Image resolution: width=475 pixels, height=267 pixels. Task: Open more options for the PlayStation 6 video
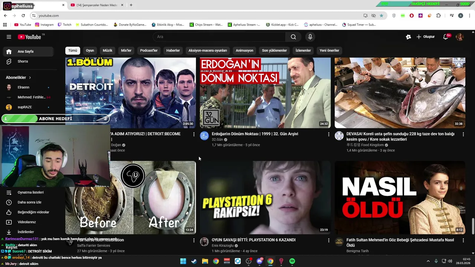pyautogui.click(x=328, y=240)
